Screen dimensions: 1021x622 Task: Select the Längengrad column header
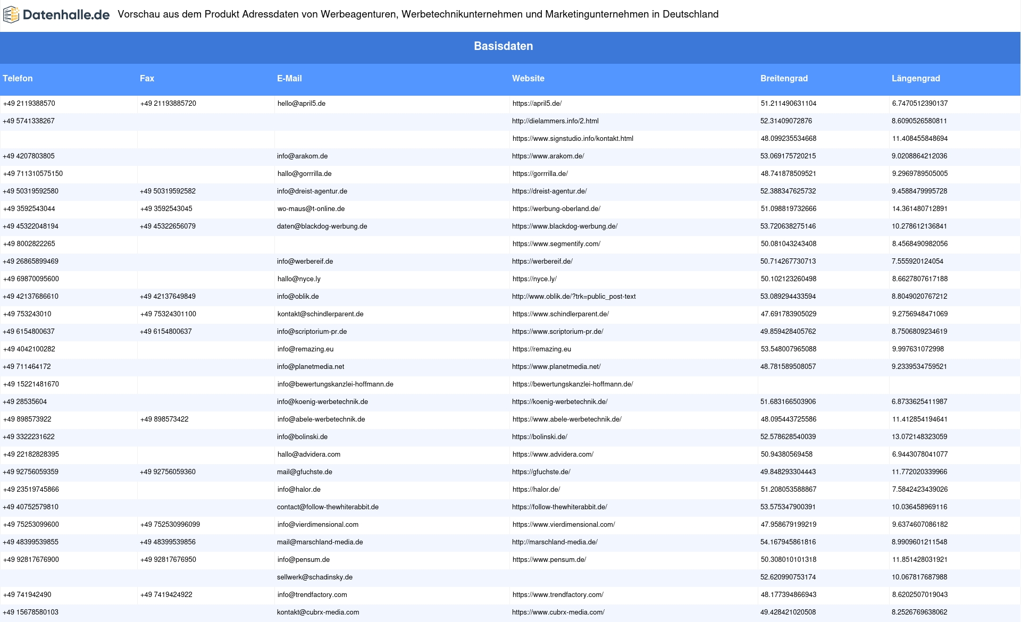[x=916, y=78]
